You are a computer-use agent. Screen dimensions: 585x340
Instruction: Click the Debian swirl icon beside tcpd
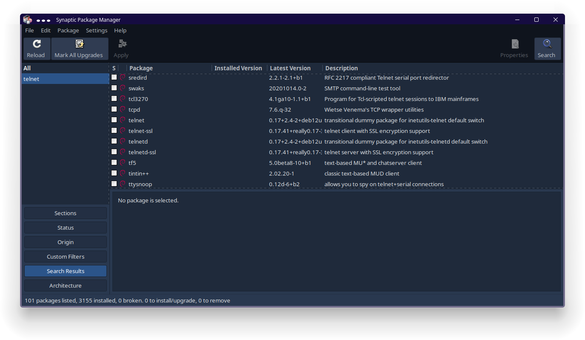[x=123, y=109]
